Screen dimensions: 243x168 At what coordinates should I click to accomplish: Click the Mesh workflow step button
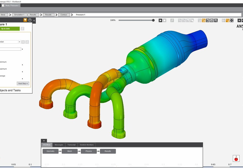[x=70, y=151]
